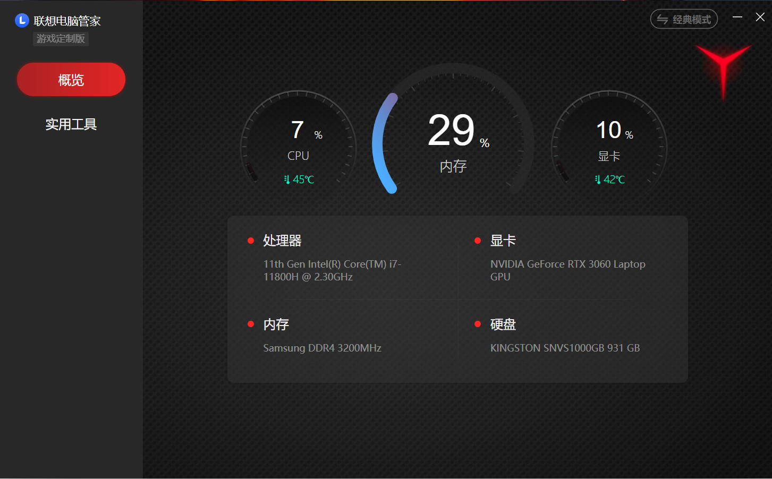Click the 硬盘 heading
Viewport: 772px width, 479px height.
click(x=503, y=324)
